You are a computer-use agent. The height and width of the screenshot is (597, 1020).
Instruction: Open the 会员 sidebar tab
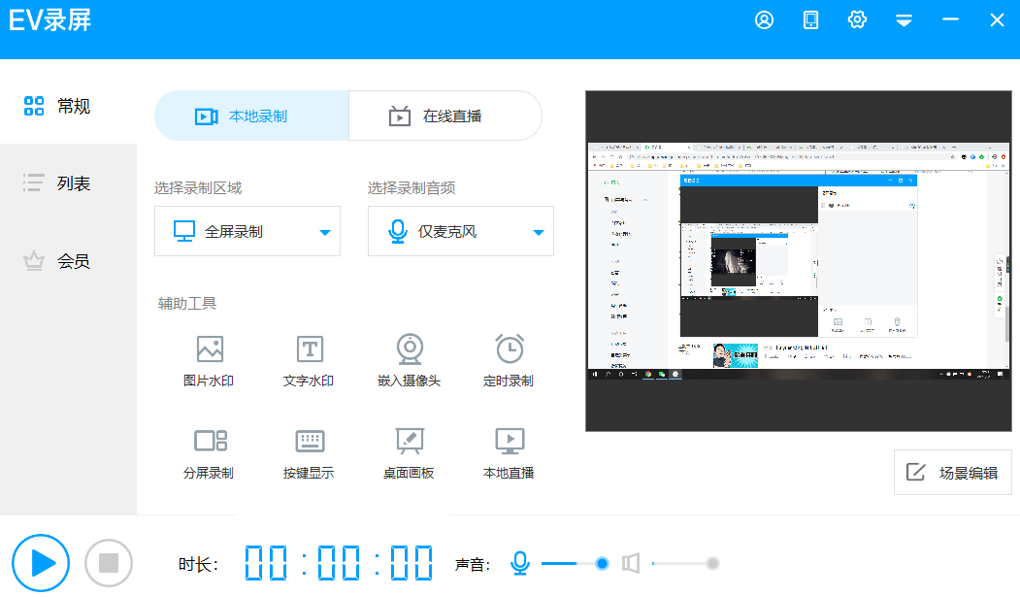[57, 261]
